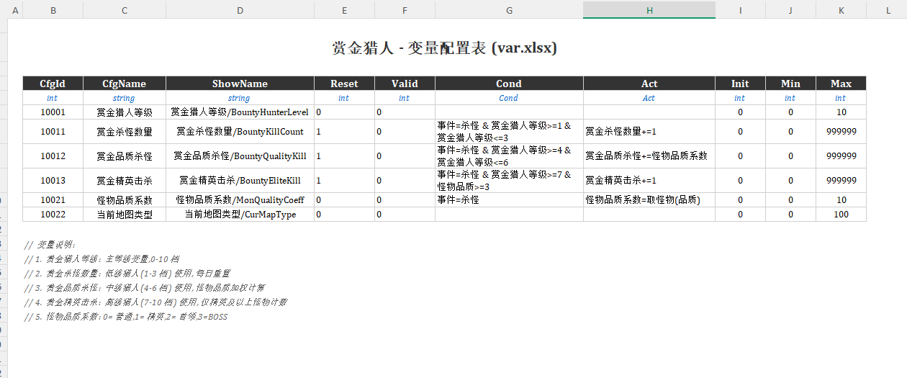Select column H header
Viewport: 907px width, 378px height.
pyautogui.click(x=649, y=9)
